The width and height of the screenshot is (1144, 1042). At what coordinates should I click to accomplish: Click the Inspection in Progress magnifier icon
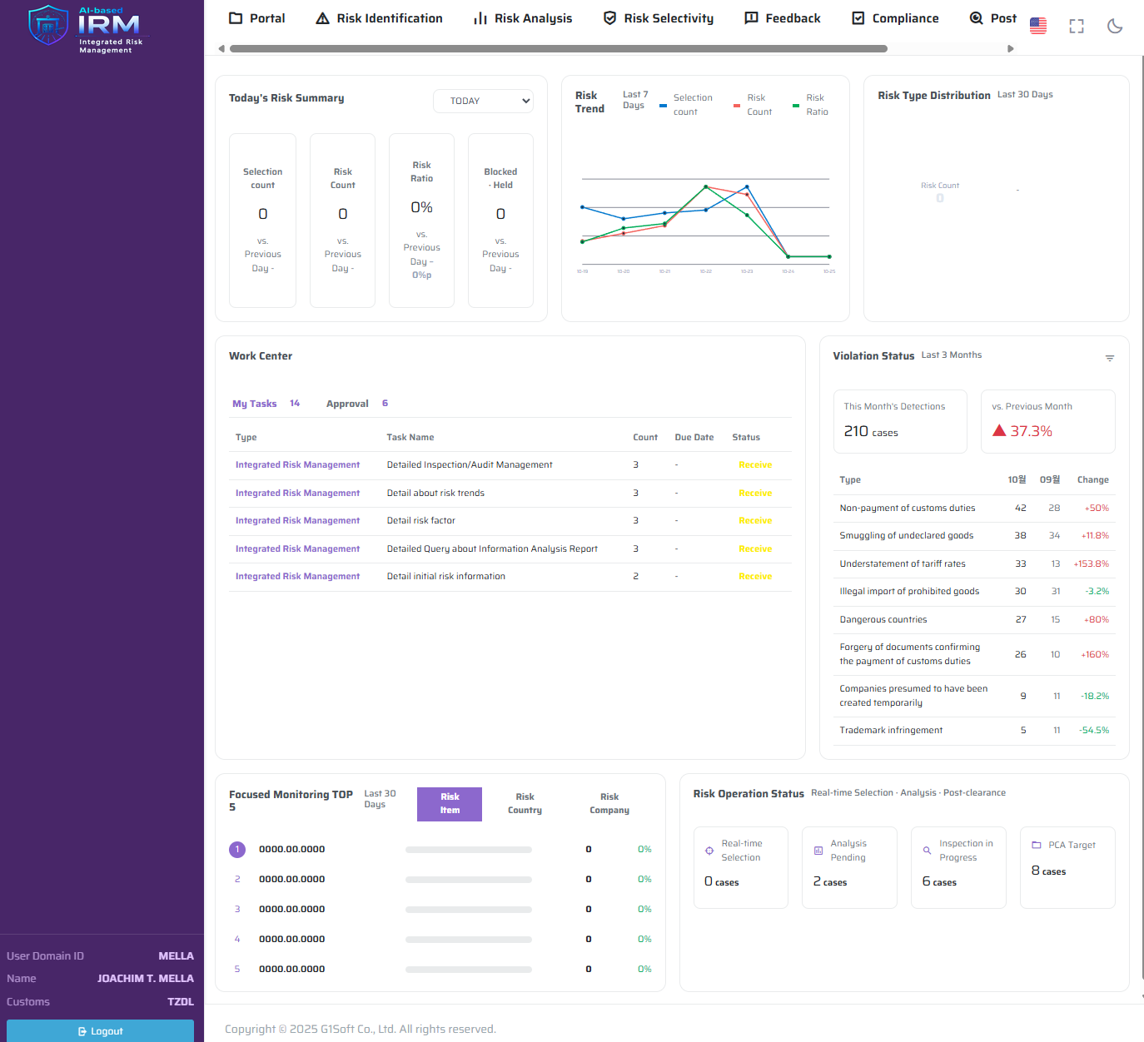(x=928, y=851)
